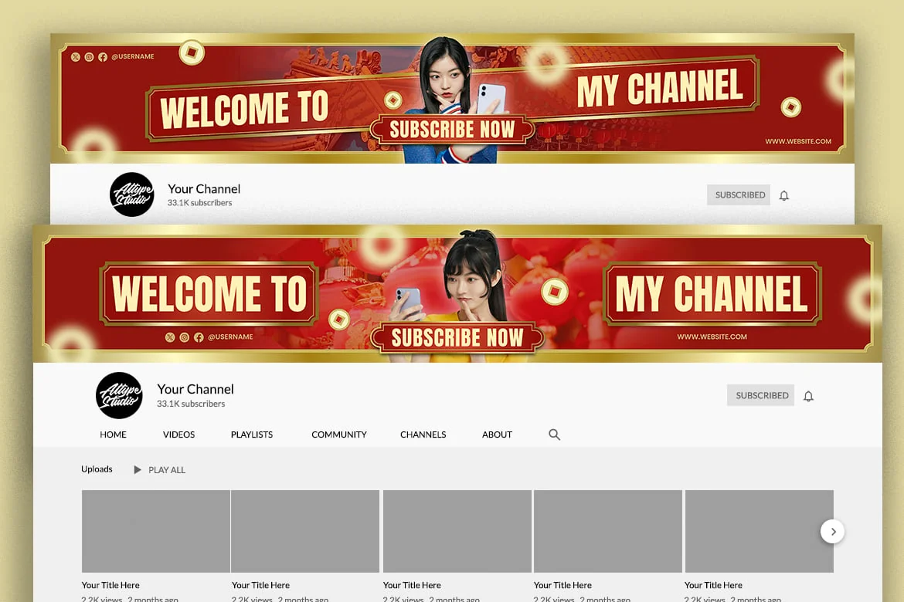Click the notification bell on the front page
This screenshot has height=602, width=904.
[808, 397]
